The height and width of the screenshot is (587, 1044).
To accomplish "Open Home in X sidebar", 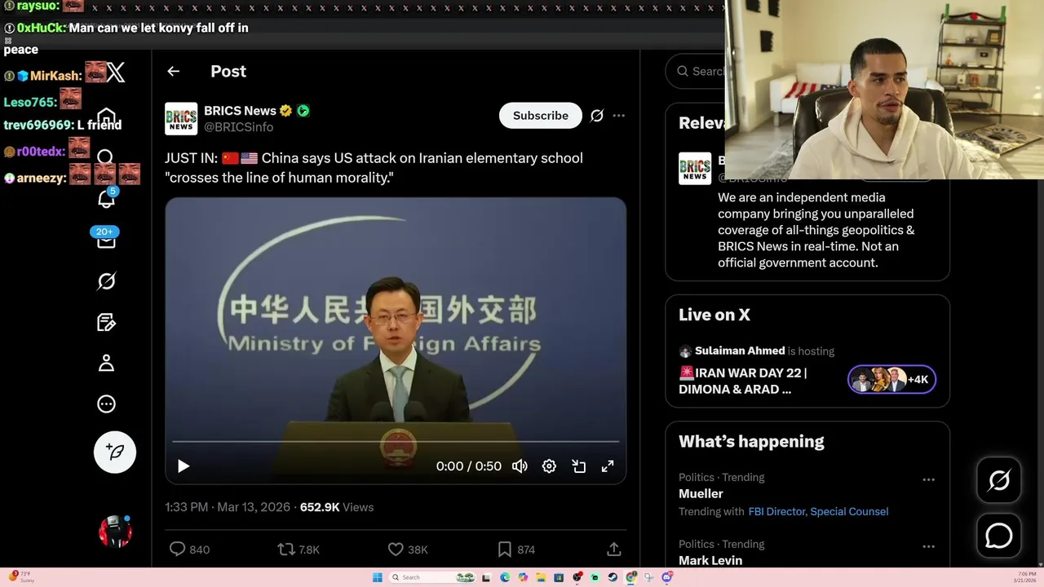I will [106, 117].
